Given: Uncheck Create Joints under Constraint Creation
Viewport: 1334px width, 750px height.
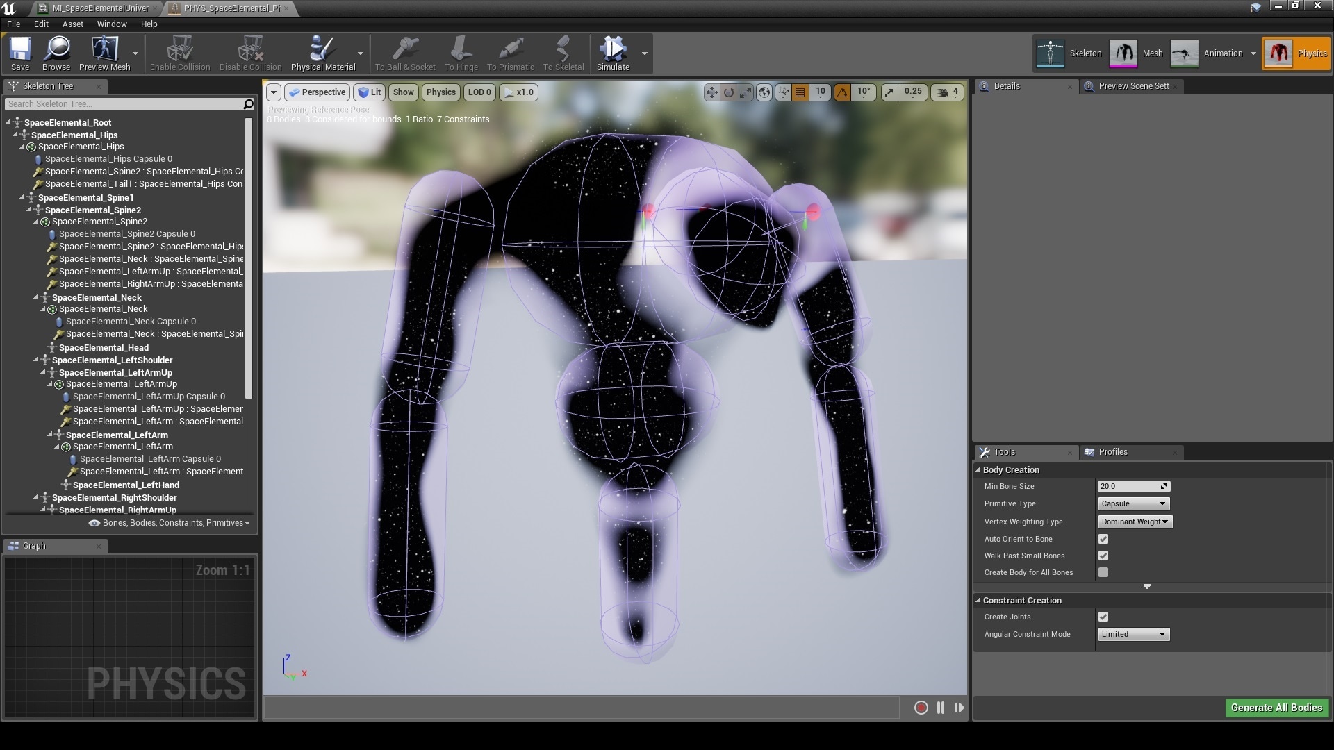Looking at the screenshot, I should [1104, 616].
